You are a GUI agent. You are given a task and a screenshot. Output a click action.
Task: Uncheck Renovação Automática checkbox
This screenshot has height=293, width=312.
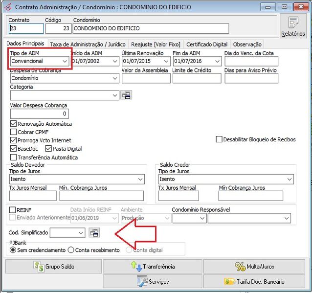tap(14, 124)
